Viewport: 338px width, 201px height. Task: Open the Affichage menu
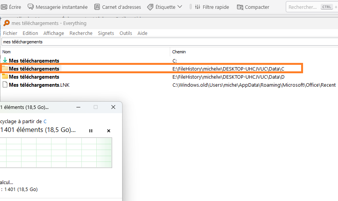point(54,33)
